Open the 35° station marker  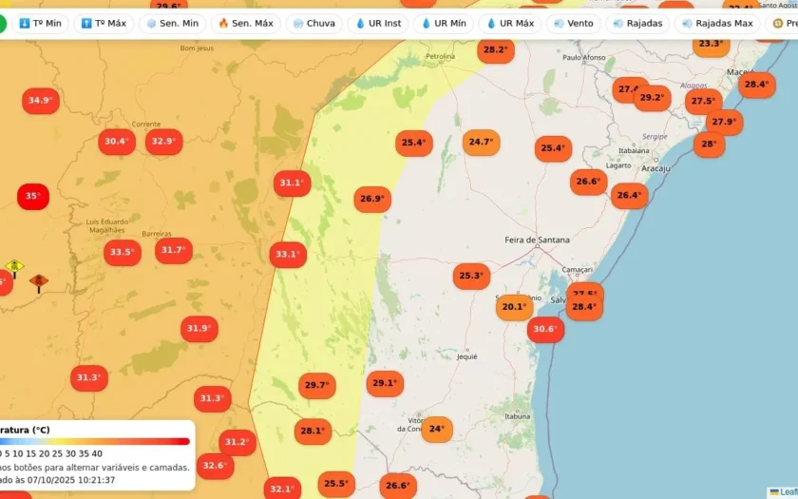(33, 196)
